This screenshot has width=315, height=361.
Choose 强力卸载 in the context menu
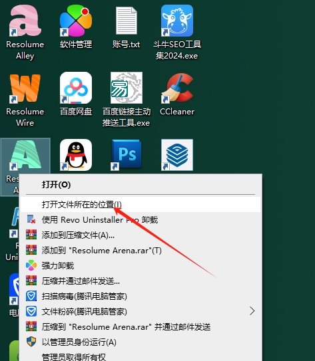[x=141, y=266]
